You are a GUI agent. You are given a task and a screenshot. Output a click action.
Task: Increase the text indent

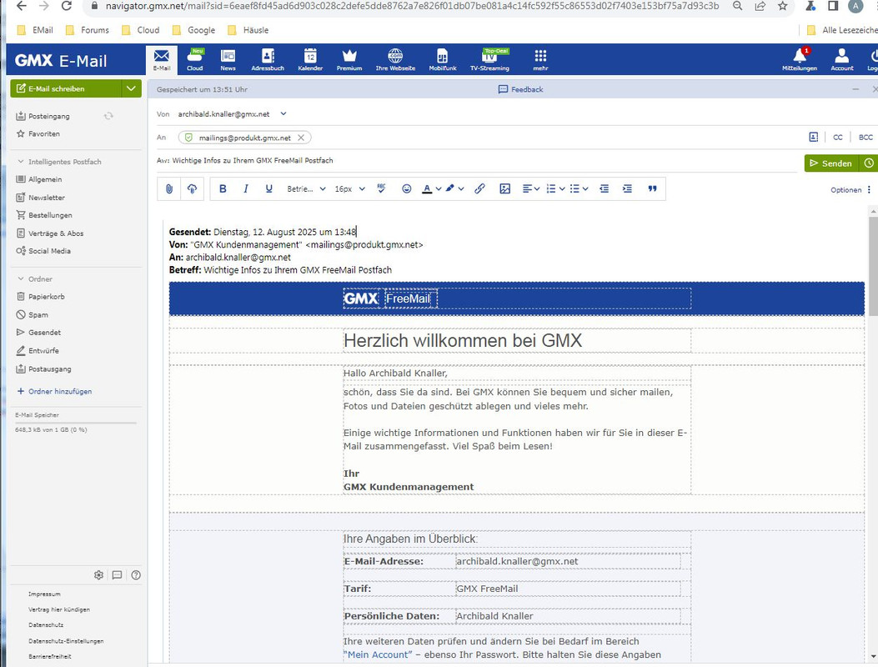coord(627,188)
